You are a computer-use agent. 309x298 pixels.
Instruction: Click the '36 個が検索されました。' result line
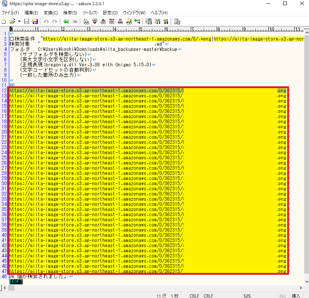pos(38,276)
